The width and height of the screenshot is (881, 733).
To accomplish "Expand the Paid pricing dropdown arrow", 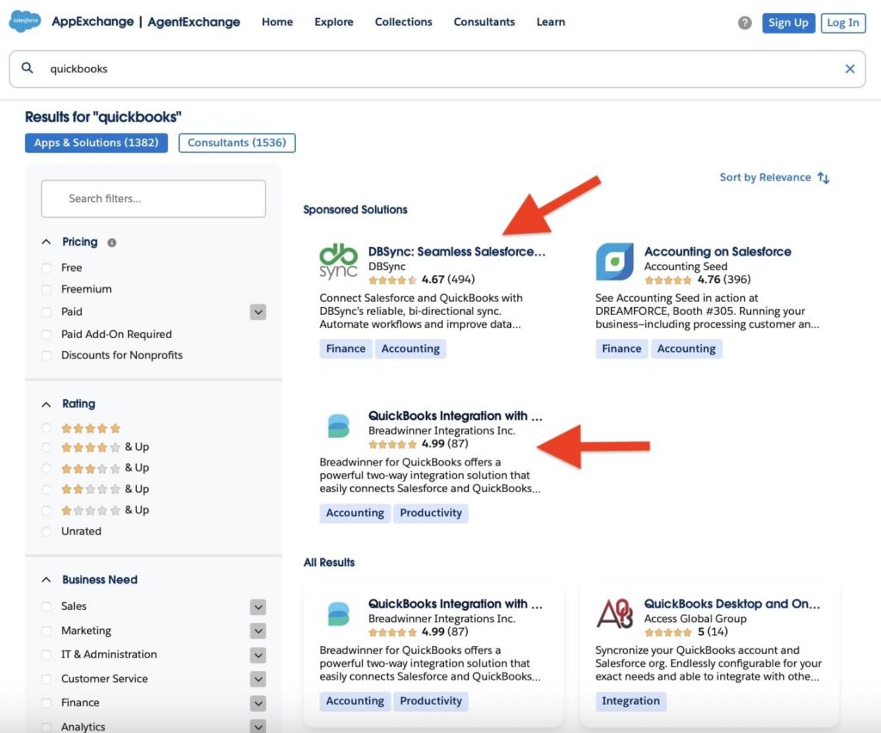I will coord(258,312).
